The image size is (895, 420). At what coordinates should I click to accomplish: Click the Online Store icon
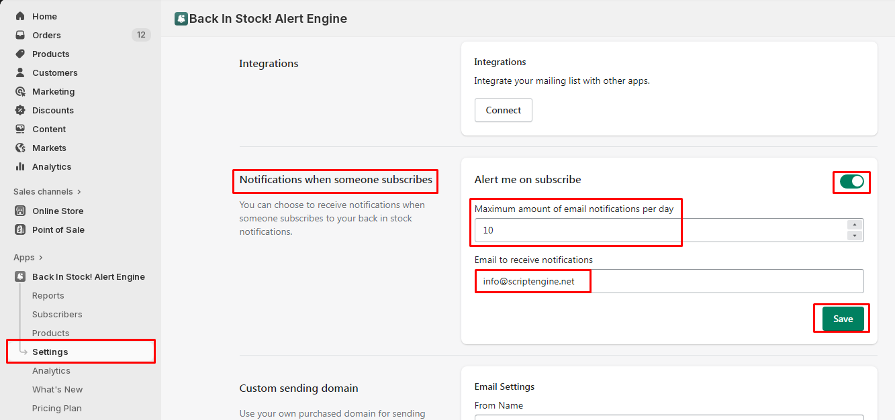(20, 211)
